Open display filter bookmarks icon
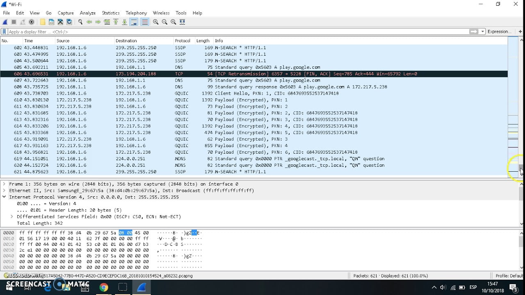The width and height of the screenshot is (525, 295). tap(4, 32)
